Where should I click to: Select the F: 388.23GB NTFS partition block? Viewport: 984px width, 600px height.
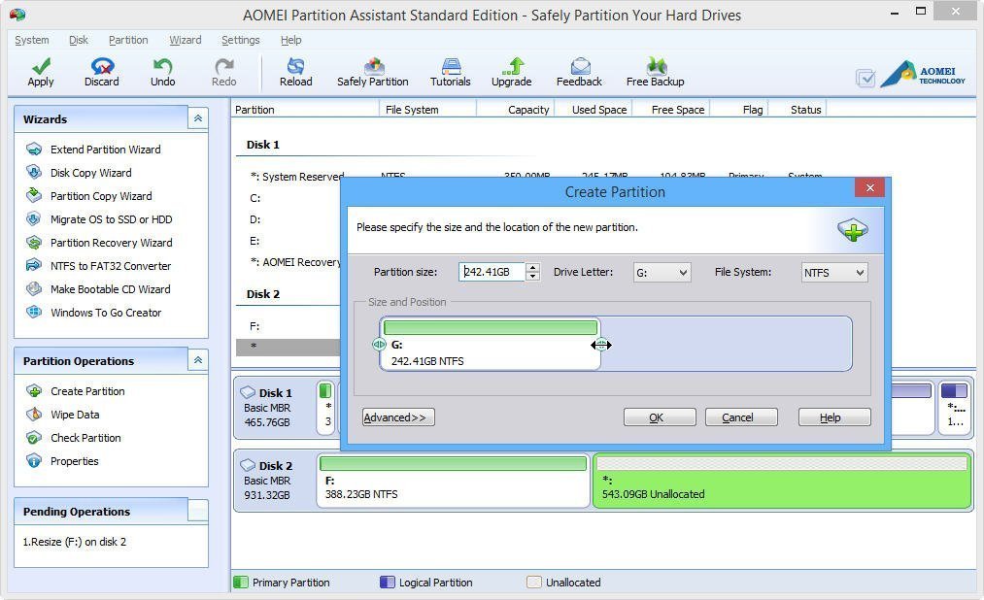coord(453,481)
